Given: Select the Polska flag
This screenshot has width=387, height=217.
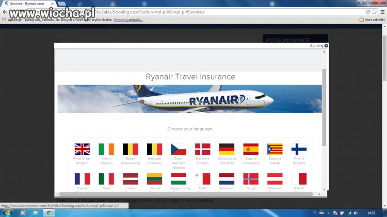Looking at the screenshot, I should [x=299, y=179].
